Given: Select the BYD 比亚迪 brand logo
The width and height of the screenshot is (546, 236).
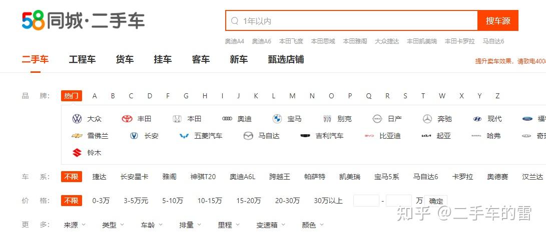Looking at the screenshot, I should (x=369, y=136).
